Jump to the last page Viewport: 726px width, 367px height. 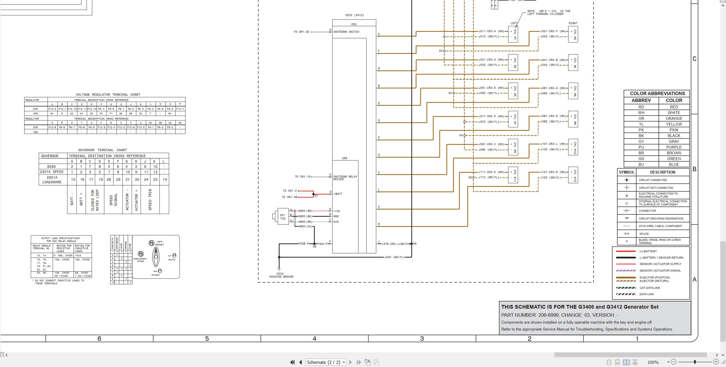[x=359, y=362]
